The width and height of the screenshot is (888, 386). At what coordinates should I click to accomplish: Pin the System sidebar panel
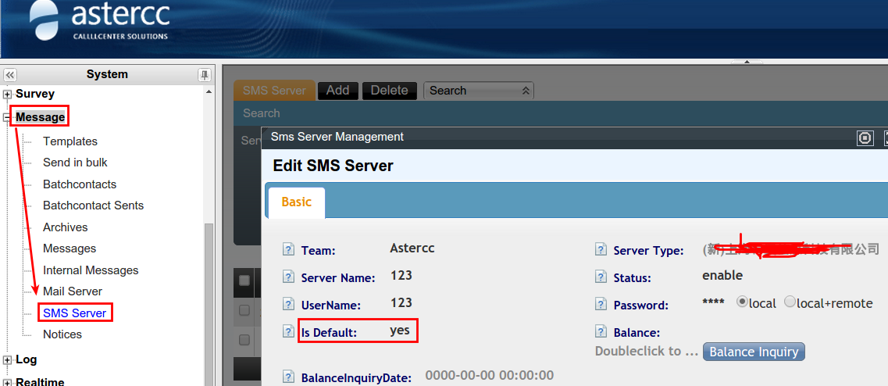click(x=204, y=75)
